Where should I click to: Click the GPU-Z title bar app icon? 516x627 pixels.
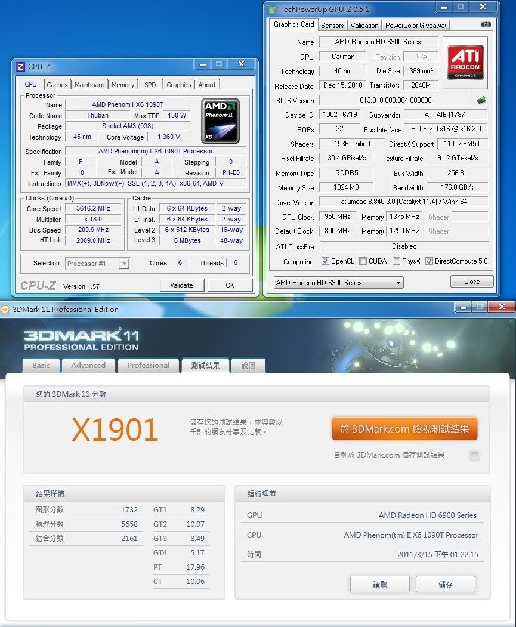(272, 9)
